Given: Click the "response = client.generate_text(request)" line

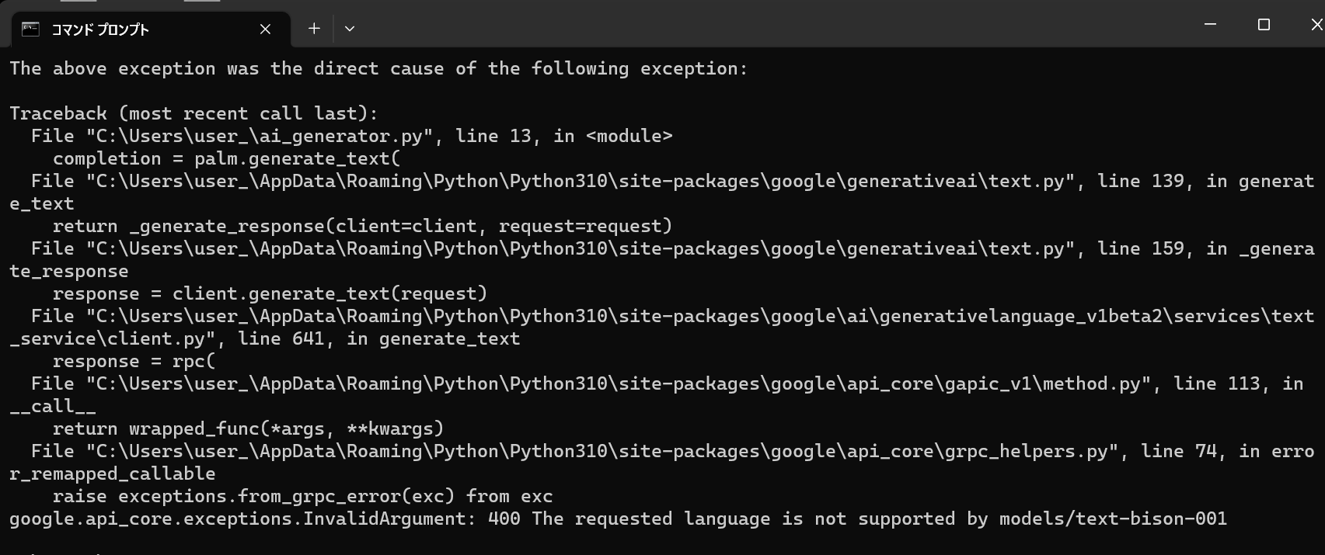Looking at the screenshot, I should [270, 293].
